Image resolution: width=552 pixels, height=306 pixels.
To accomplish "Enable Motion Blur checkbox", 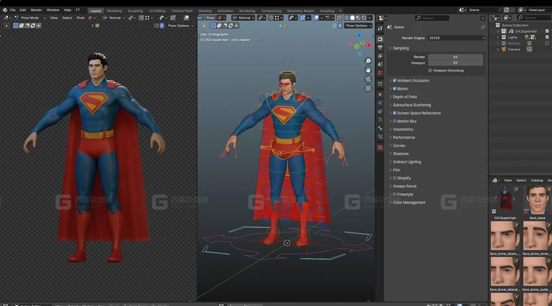I will [394, 121].
